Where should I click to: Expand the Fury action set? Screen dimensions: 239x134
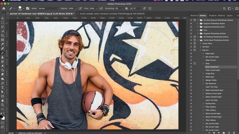198,30
